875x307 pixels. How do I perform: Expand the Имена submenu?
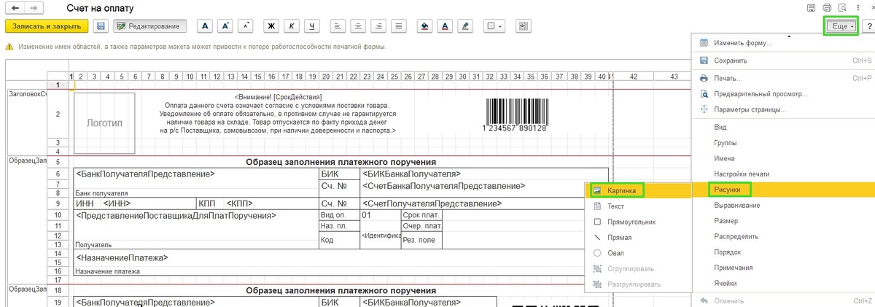click(x=783, y=158)
